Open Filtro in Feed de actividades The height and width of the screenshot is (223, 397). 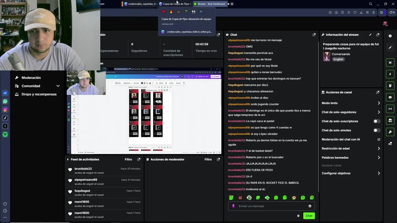coord(128,160)
